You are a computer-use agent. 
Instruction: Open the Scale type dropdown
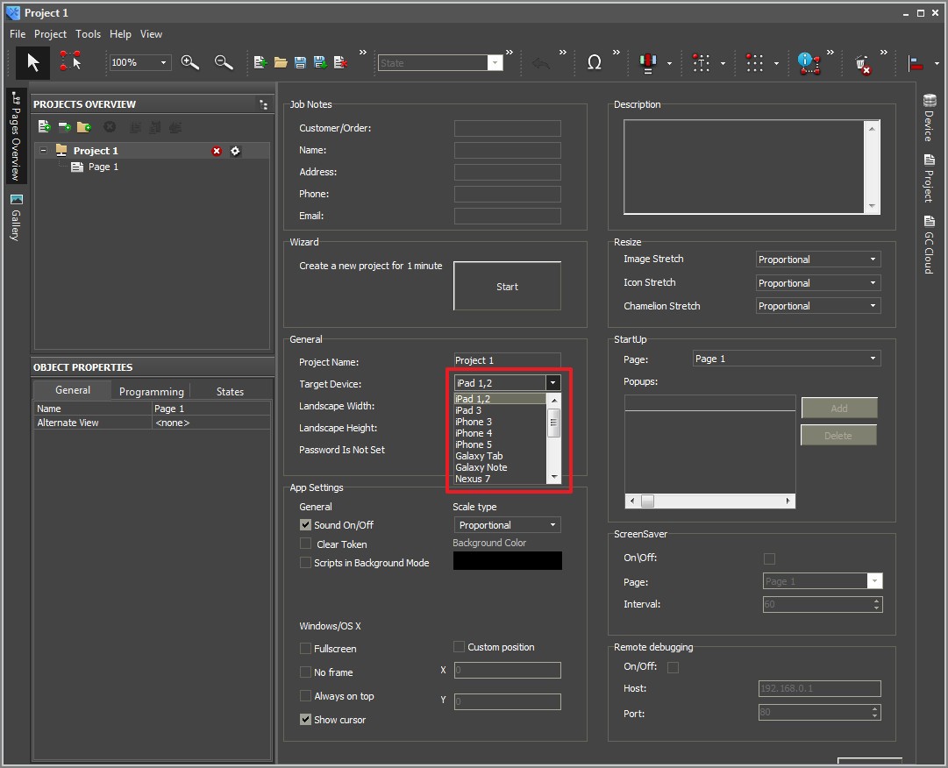click(507, 524)
